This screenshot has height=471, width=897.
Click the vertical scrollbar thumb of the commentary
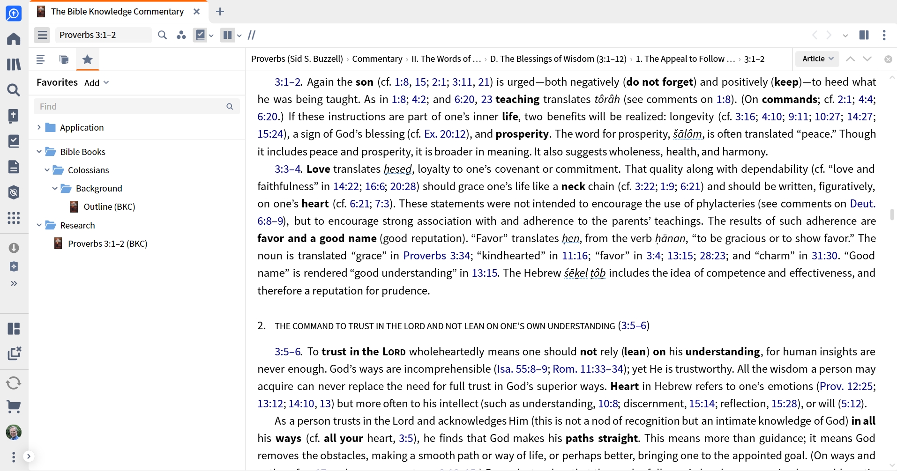892,215
